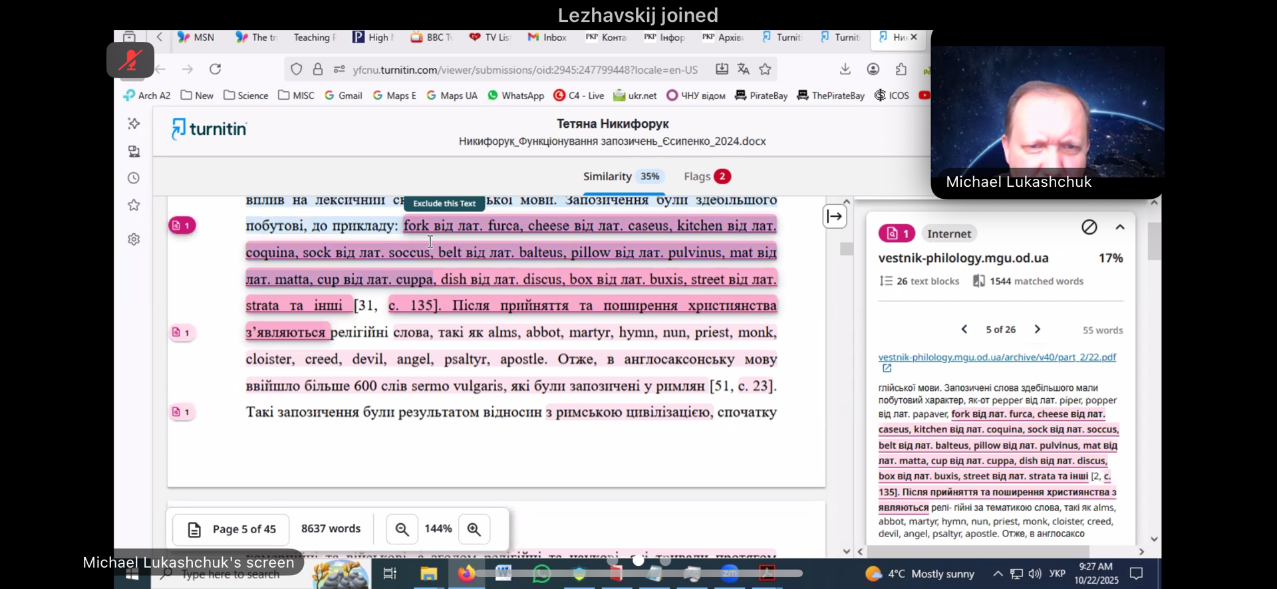
Task: Close the active Turnitin browser tab
Action: click(x=914, y=37)
